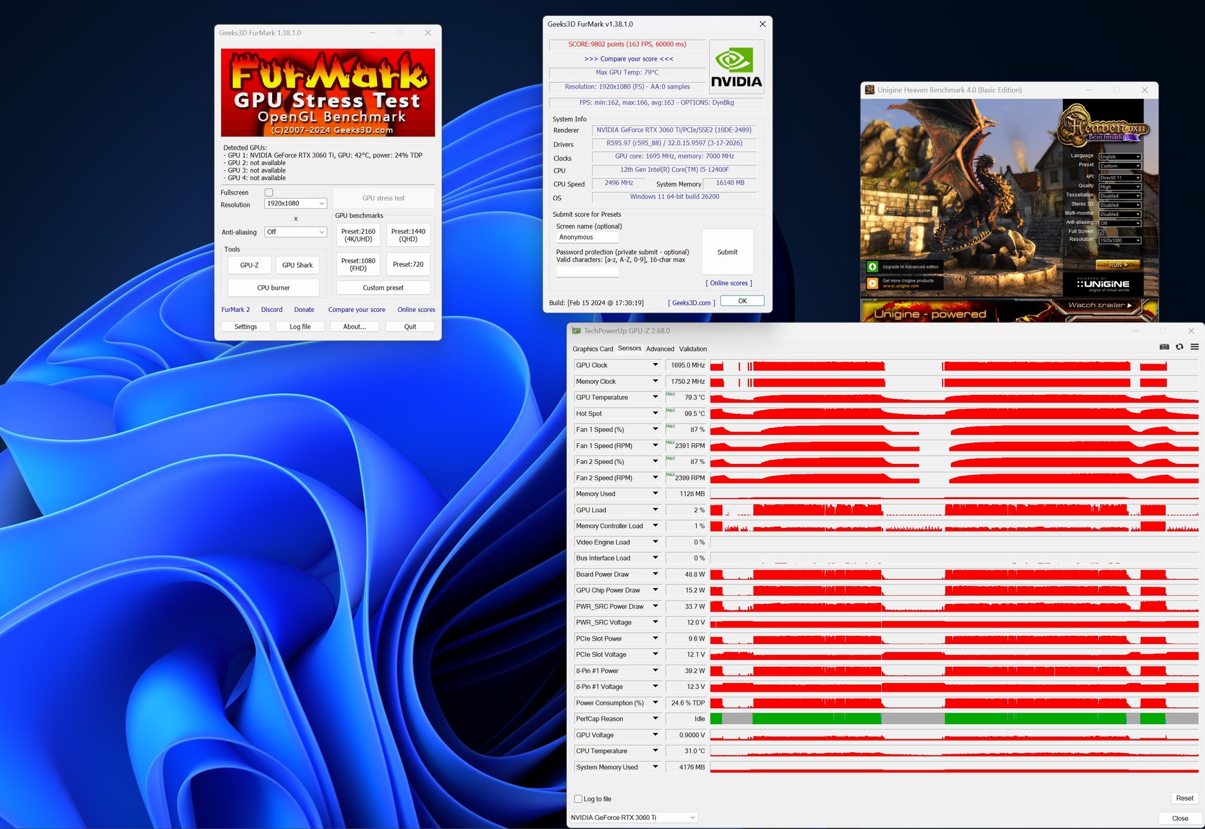Run the Preset:1080 (FHD) benchmark
This screenshot has height=829, width=1205.
[358, 264]
